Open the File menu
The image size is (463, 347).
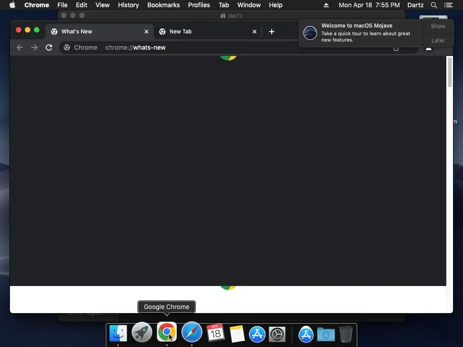pos(62,5)
